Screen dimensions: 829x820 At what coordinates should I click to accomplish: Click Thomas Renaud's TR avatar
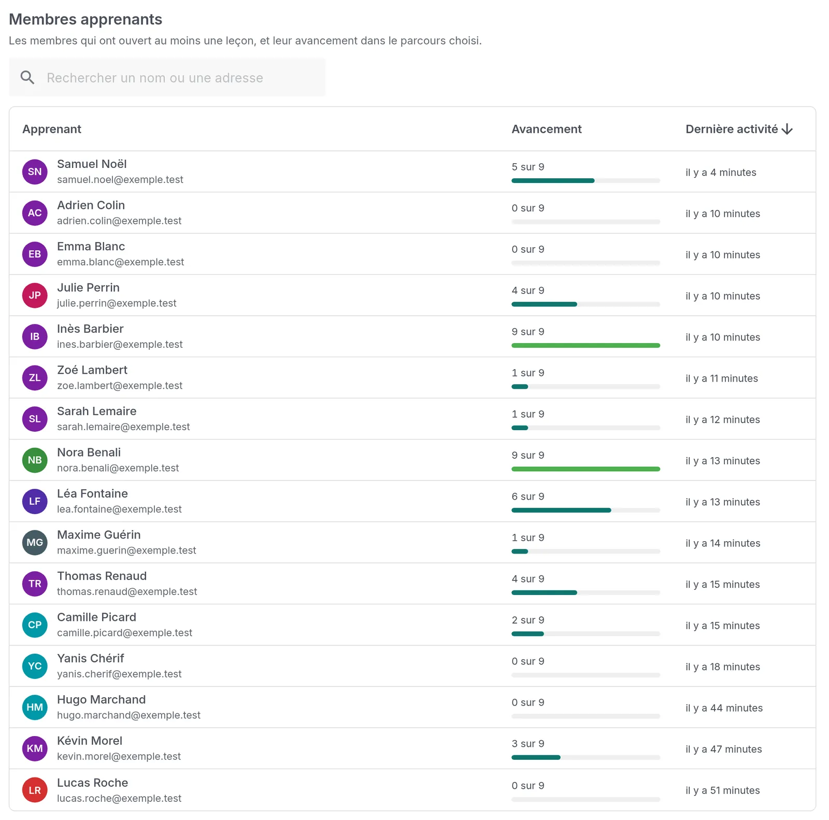35,584
